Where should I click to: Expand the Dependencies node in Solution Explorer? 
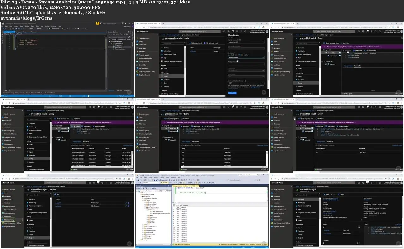pyautogui.click(x=111, y=43)
